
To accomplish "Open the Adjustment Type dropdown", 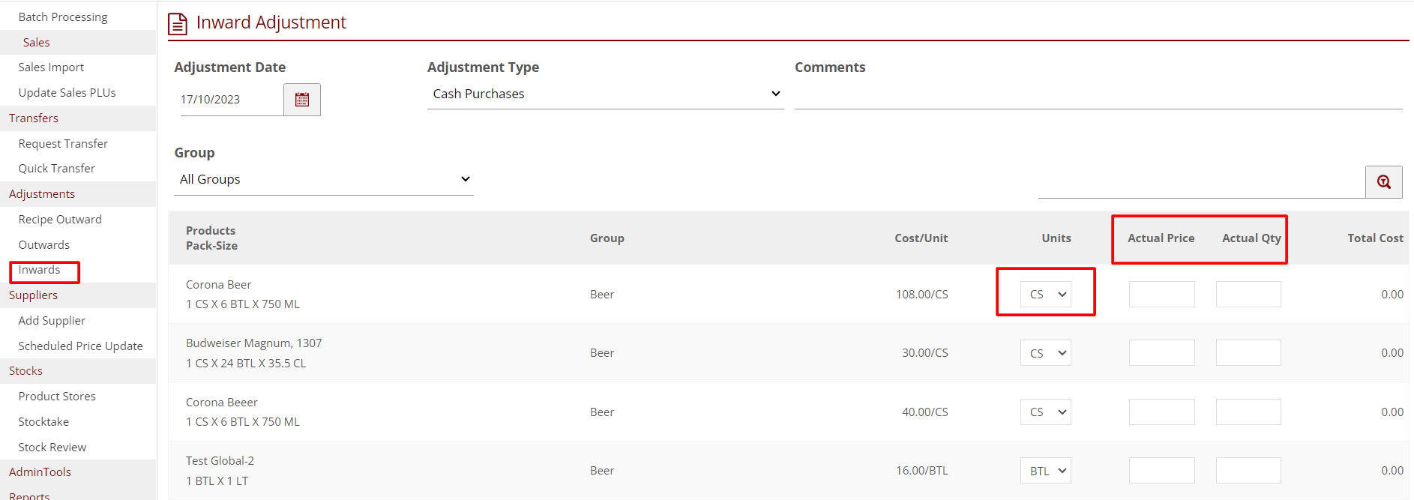I will tap(604, 94).
